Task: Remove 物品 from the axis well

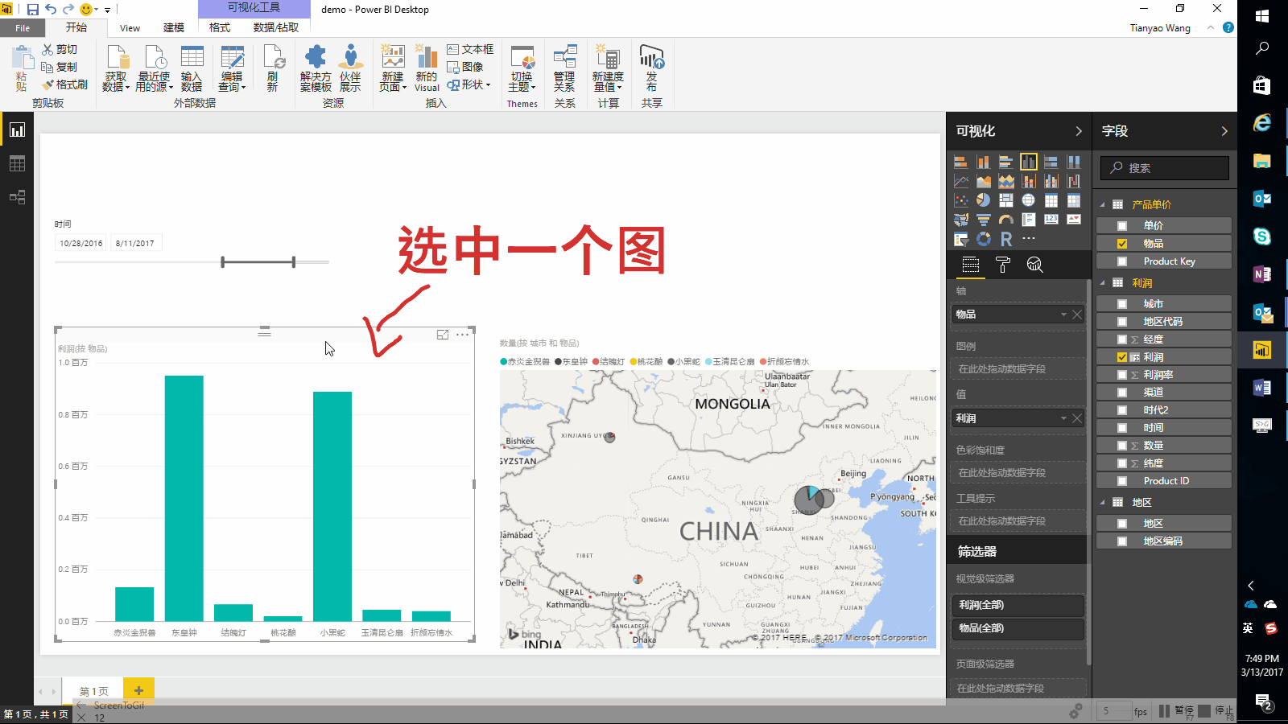Action: click(x=1077, y=315)
